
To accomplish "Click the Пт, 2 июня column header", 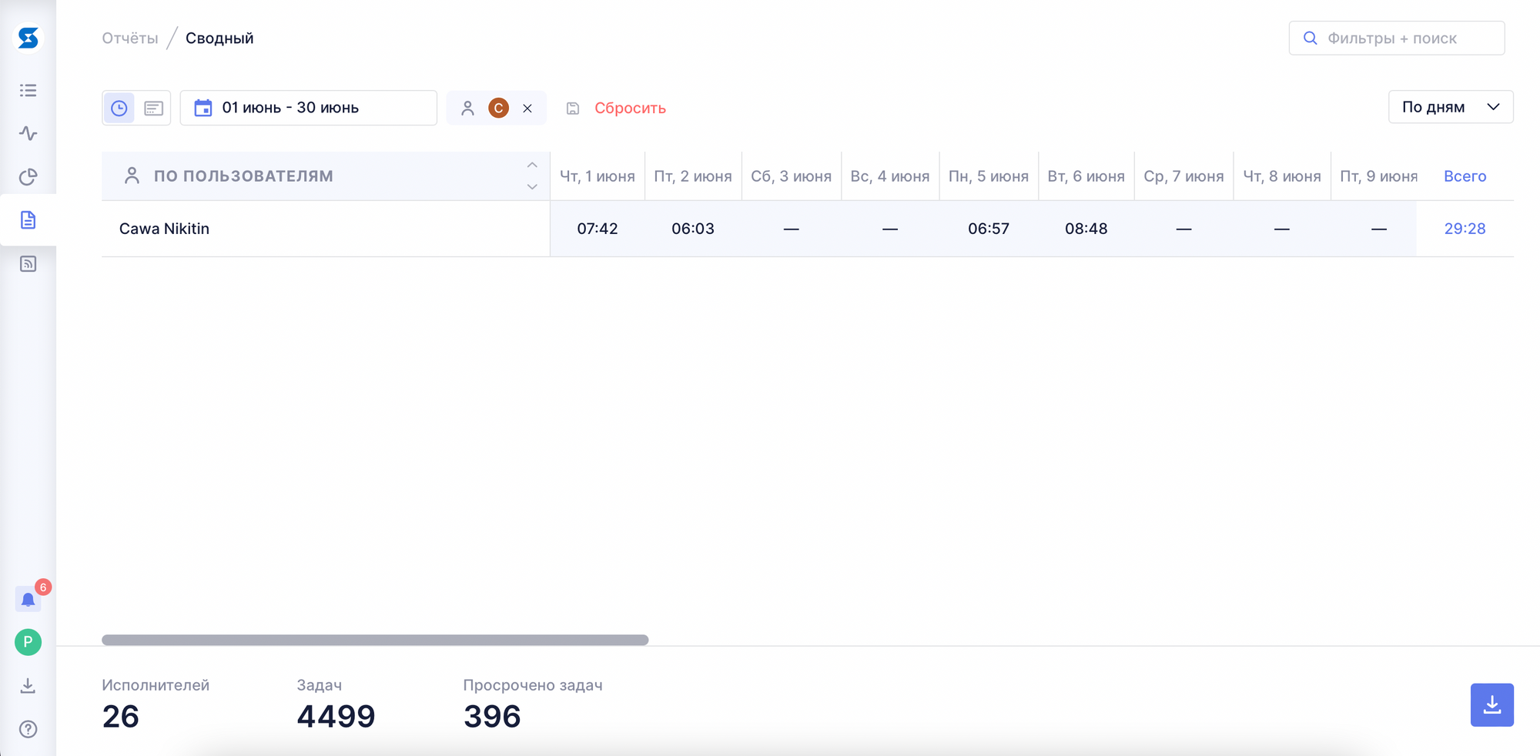I will pos(693,176).
